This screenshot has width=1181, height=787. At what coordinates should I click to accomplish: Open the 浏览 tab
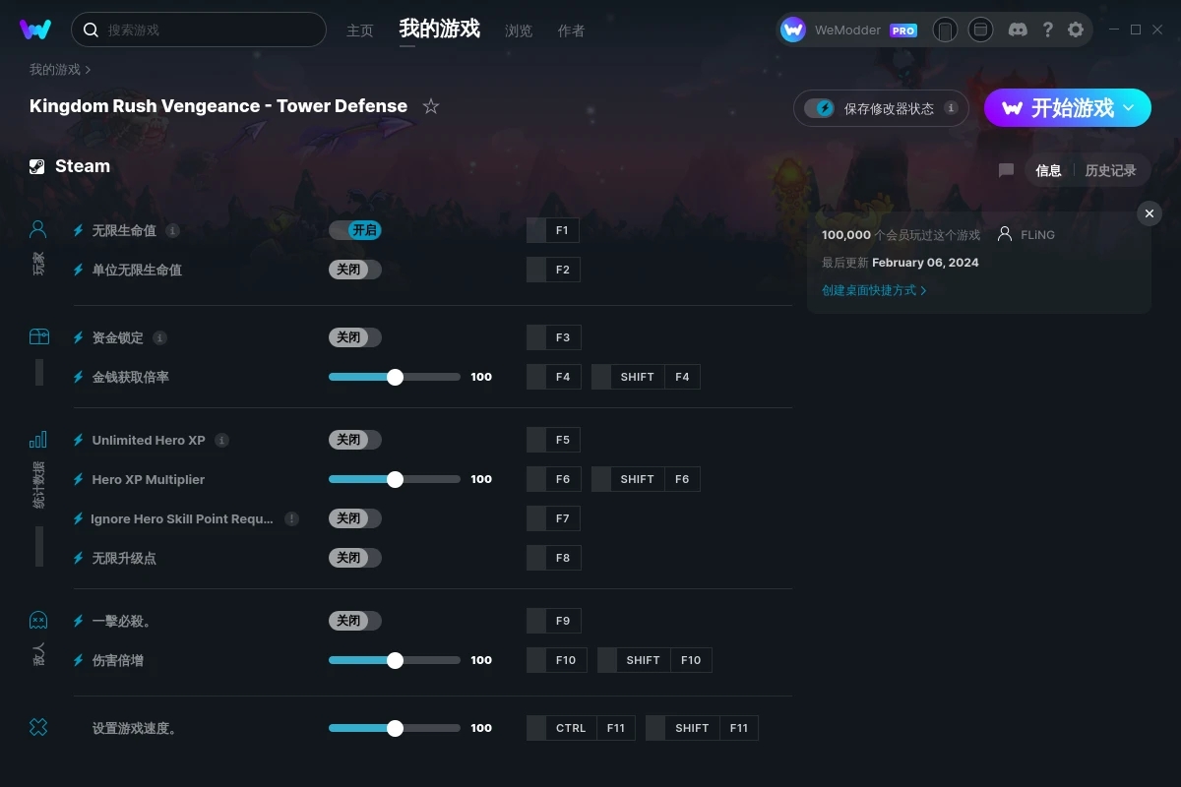coord(519,30)
